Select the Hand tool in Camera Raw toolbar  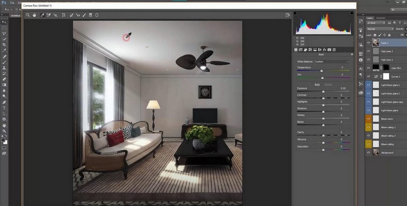pos(35,15)
